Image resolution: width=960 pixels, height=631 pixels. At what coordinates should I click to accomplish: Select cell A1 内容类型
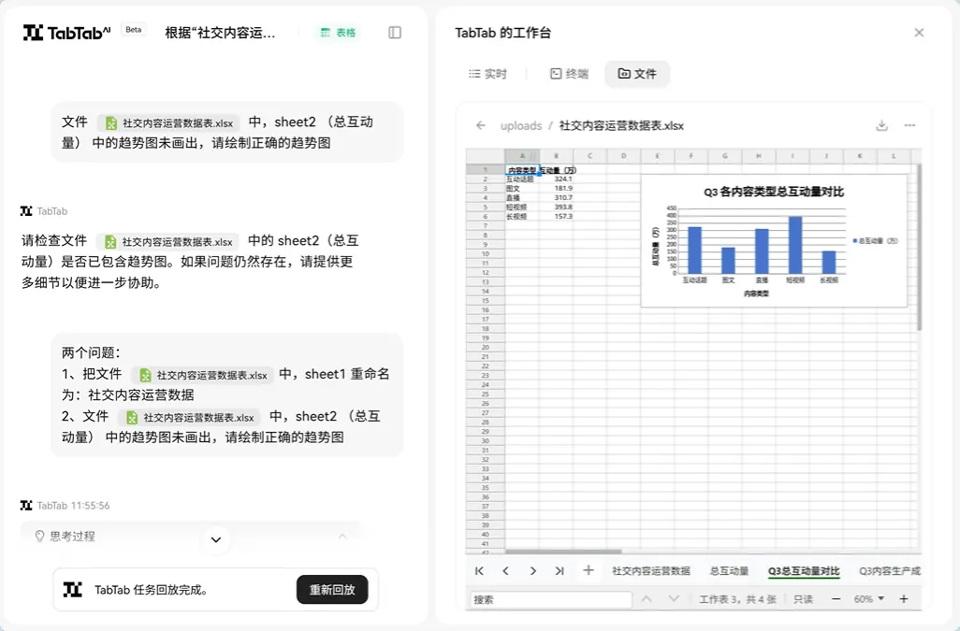[522, 170]
